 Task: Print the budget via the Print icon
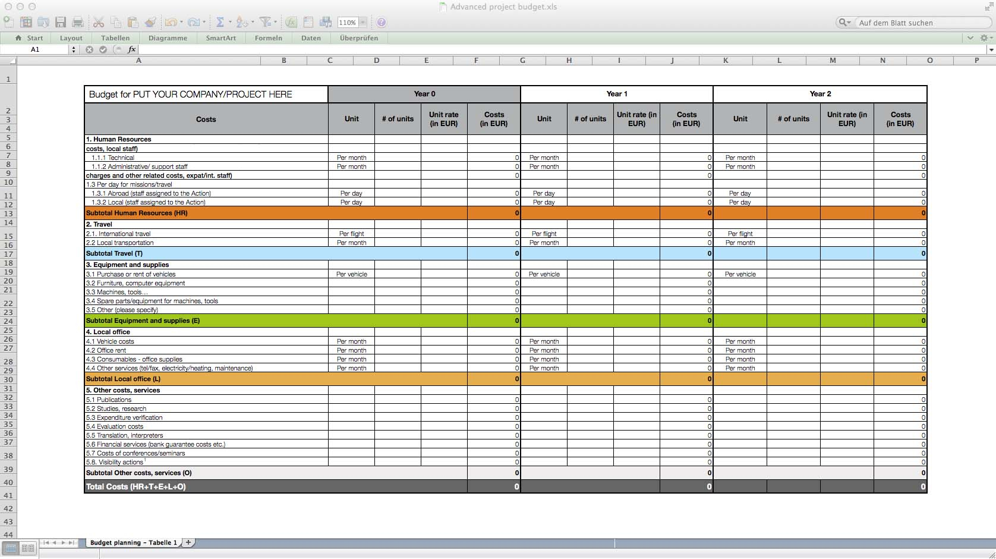tap(77, 22)
